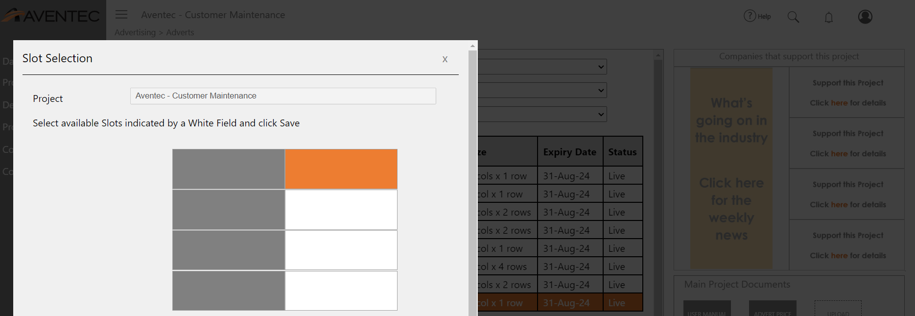Expand the third dropdown above the table
915x316 pixels.
(601, 114)
